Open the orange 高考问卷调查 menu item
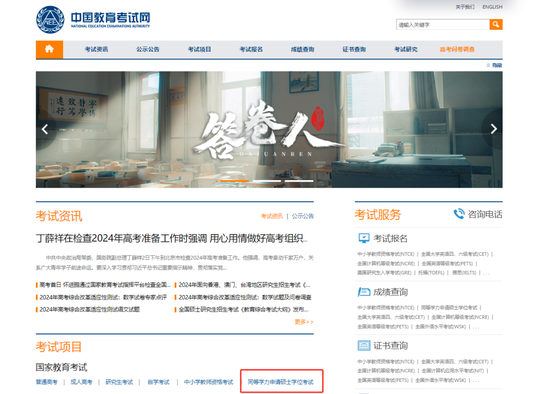Screen dimensions: 545x394 pyautogui.click(x=457, y=49)
